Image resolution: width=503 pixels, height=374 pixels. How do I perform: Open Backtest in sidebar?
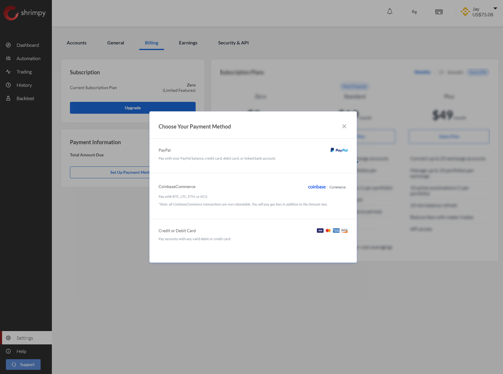coord(26,98)
